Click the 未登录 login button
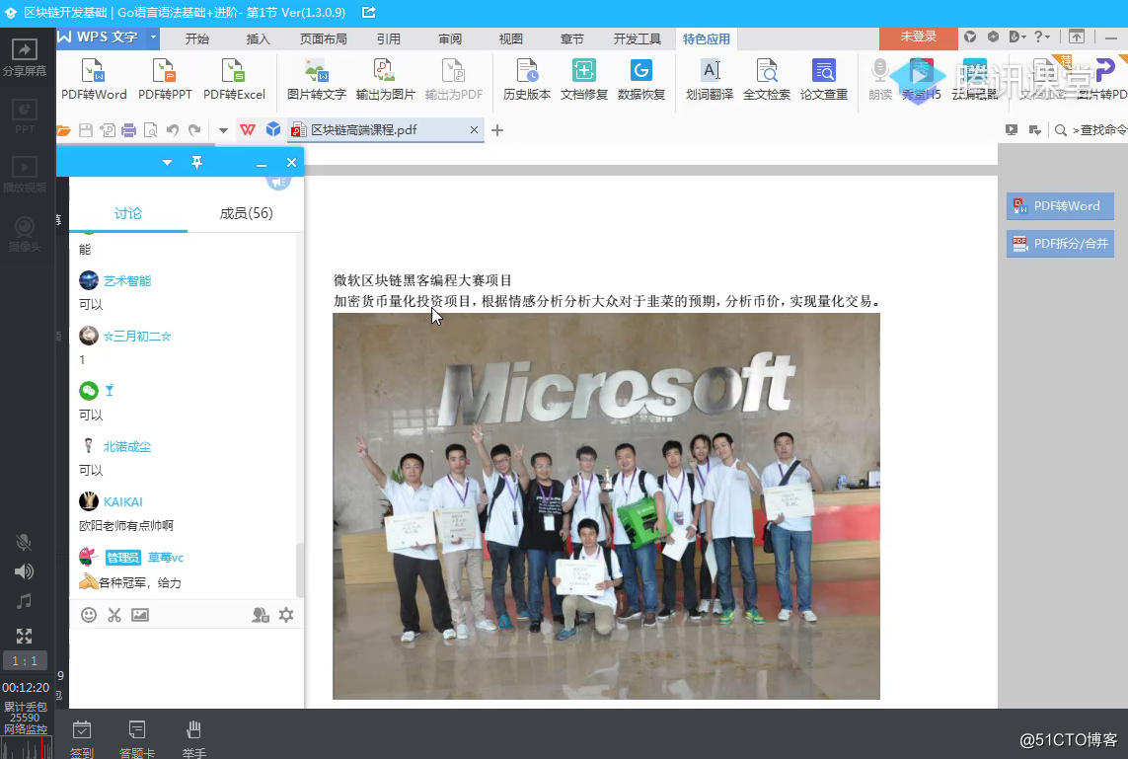 [919, 37]
